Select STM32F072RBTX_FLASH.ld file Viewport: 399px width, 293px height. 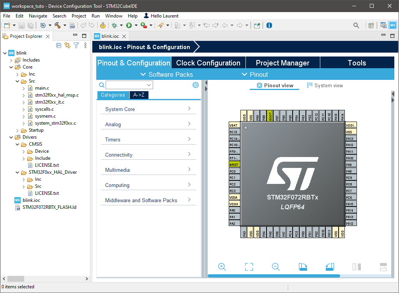coord(49,207)
